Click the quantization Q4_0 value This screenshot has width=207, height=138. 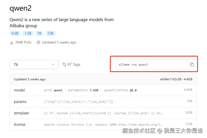tap(133, 90)
